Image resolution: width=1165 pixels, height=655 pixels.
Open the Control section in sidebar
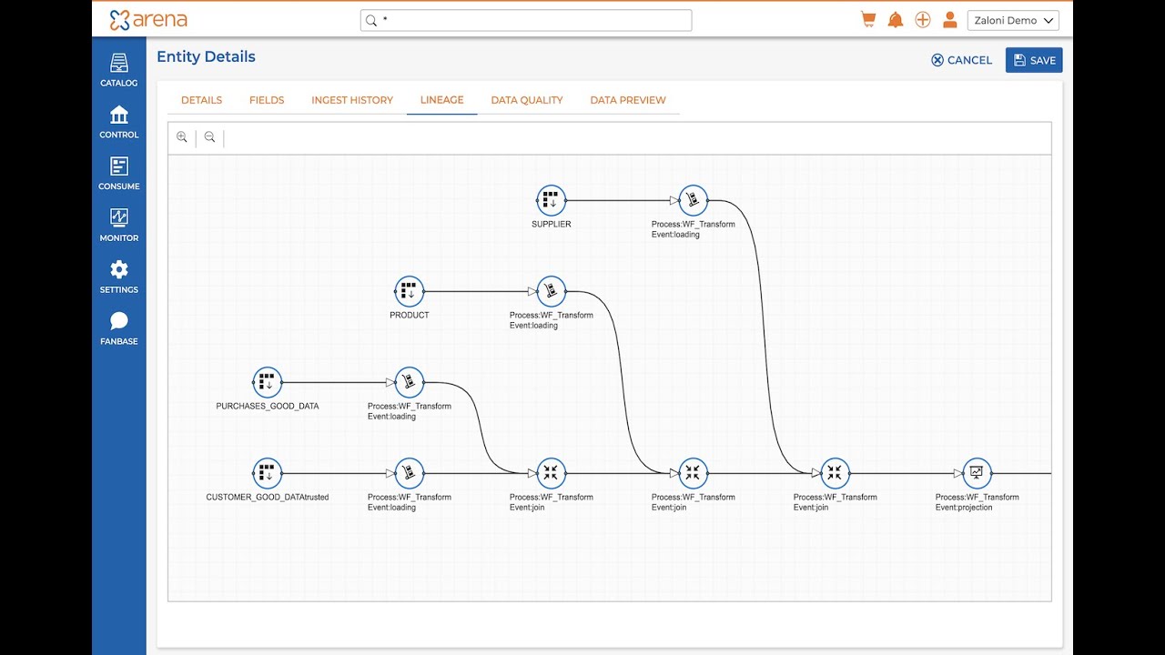tap(119, 122)
